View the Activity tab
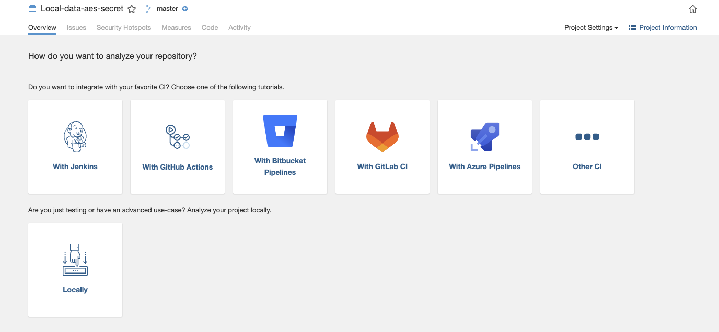 [239, 28]
